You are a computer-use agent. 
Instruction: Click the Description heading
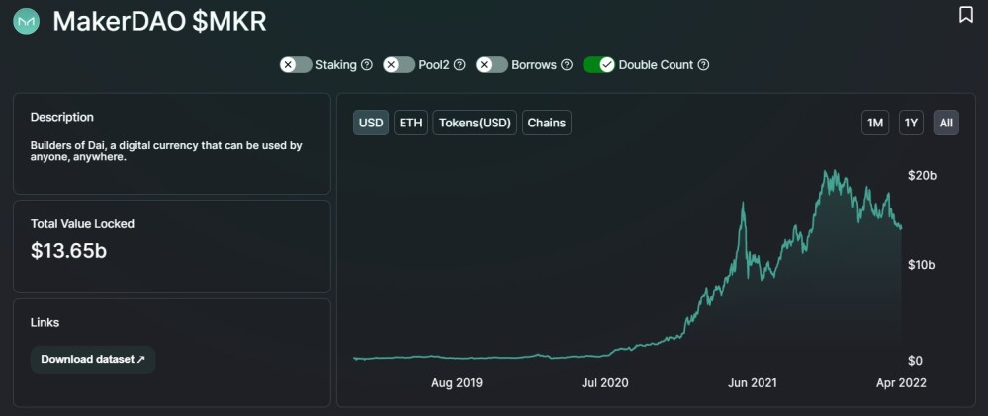click(x=61, y=117)
